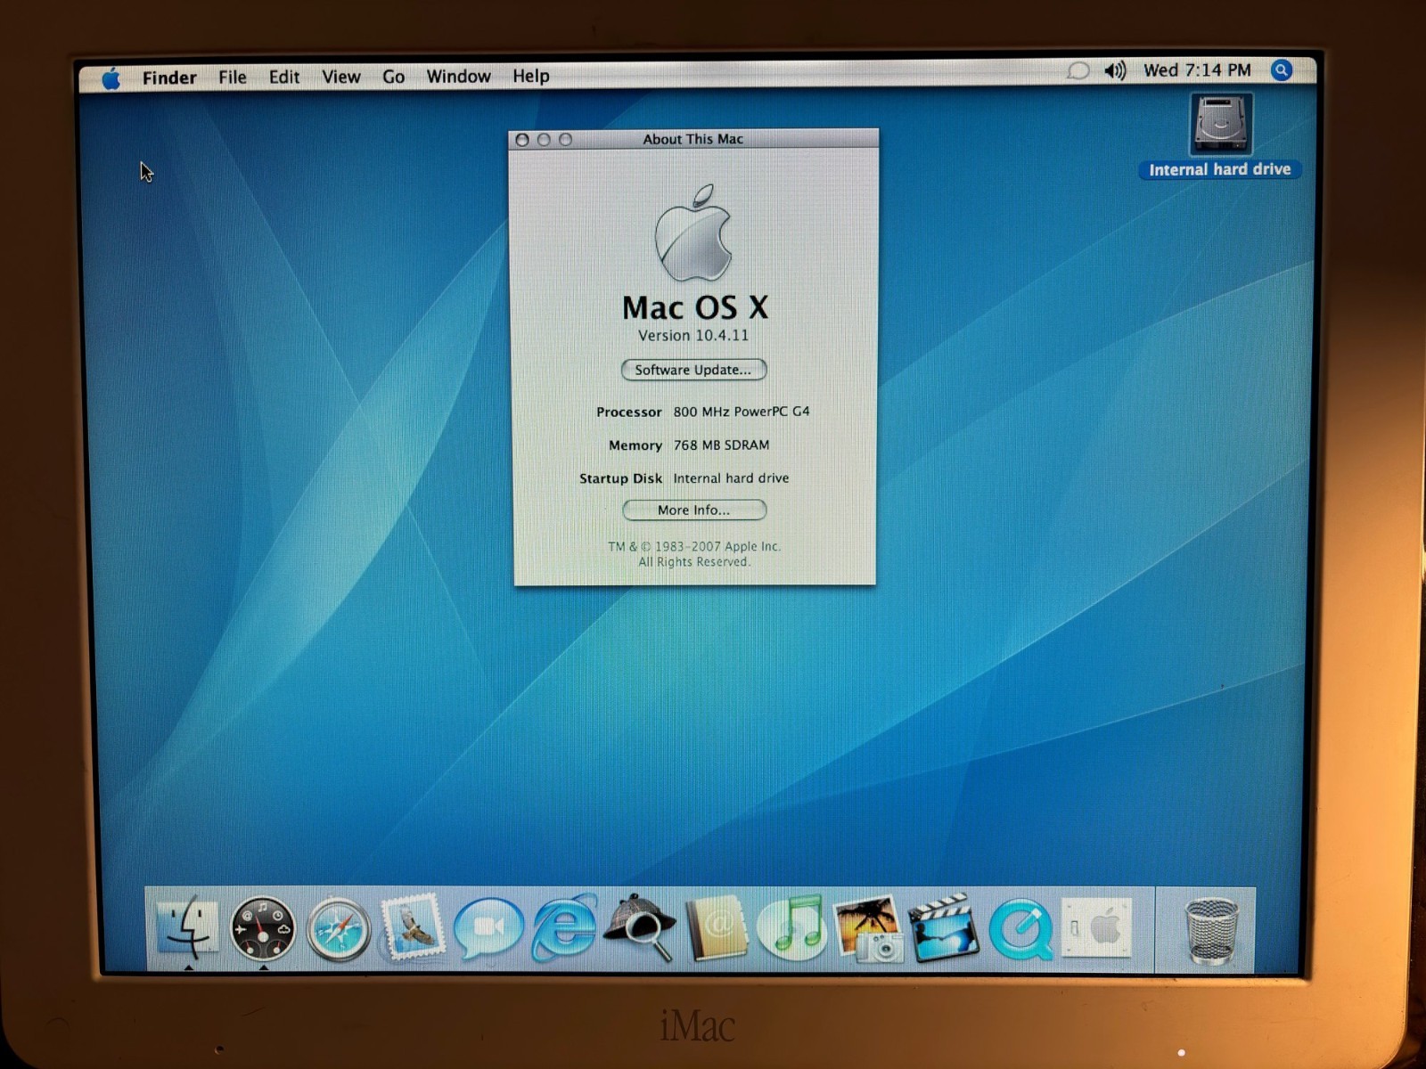Open iPhoto from the dock
1426x1069 pixels.
click(868, 929)
